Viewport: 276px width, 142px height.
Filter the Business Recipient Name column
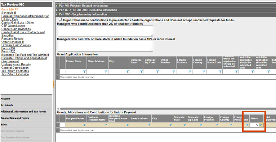[106, 125]
